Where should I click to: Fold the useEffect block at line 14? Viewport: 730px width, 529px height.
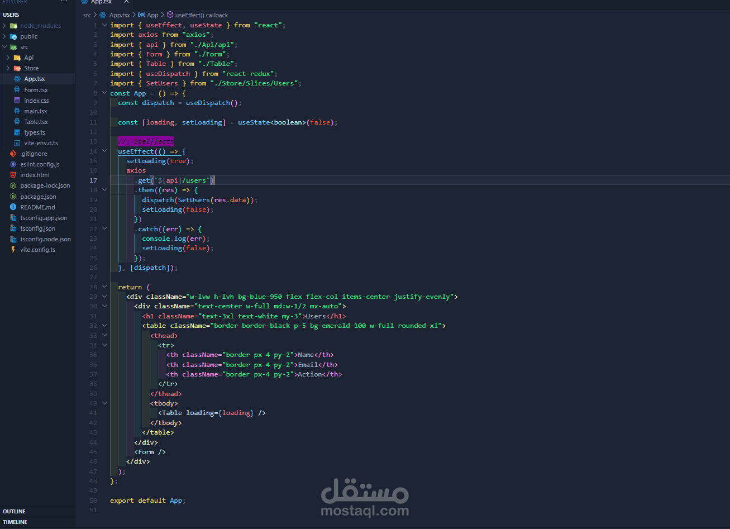(x=104, y=151)
